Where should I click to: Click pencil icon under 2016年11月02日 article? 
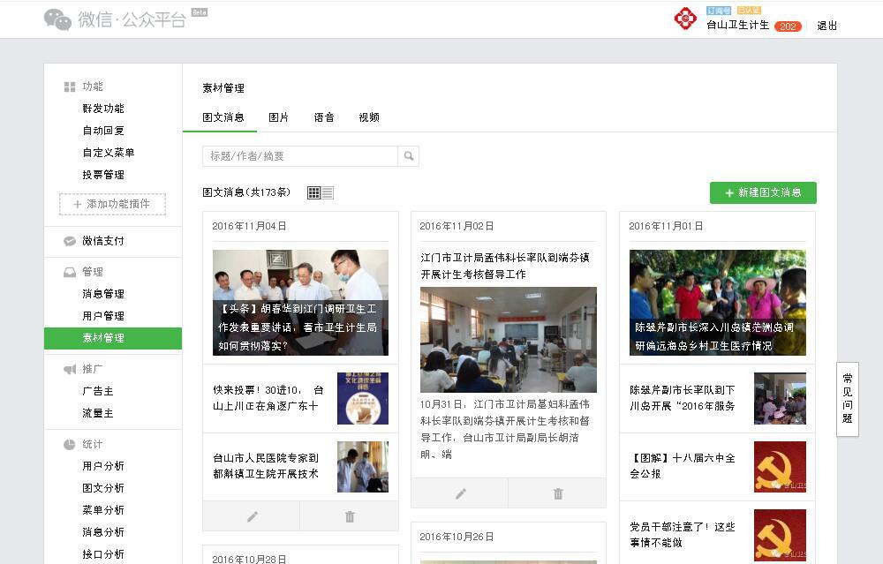[460, 493]
